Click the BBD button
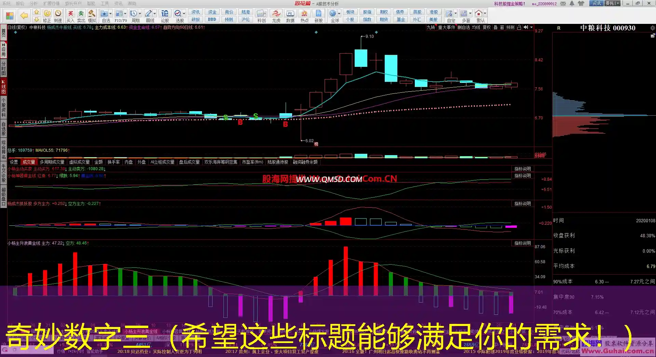The width and height of the screenshot is (656, 357). point(212,19)
